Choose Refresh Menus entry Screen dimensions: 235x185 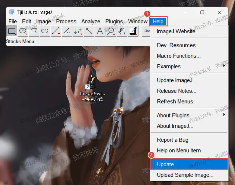pyautogui.click(x=189, y=101)
